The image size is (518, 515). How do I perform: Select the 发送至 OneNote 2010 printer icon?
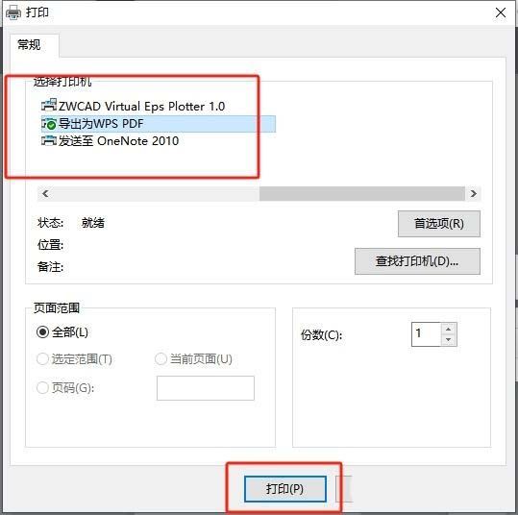coord(49,141)
